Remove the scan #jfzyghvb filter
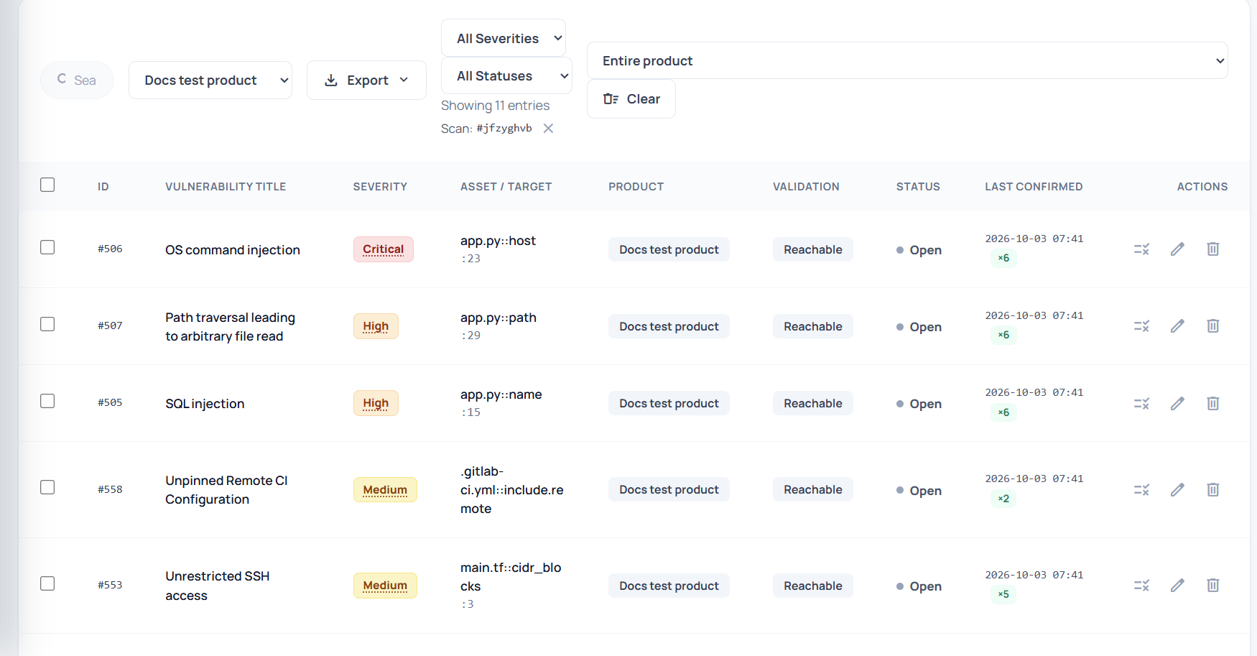 coord(548,129)
